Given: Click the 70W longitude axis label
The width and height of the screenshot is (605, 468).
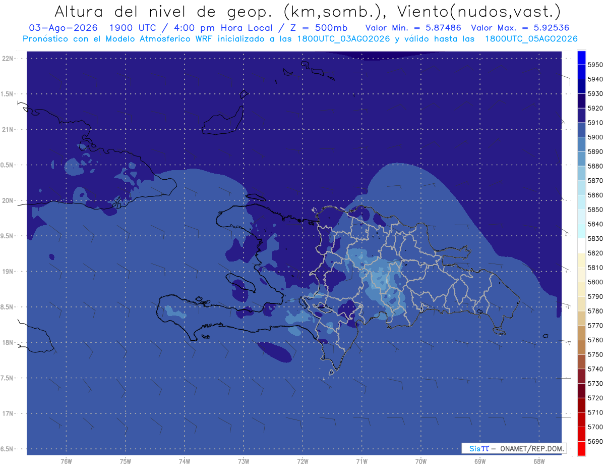Looking at the screenshot, I should (421, 460).
